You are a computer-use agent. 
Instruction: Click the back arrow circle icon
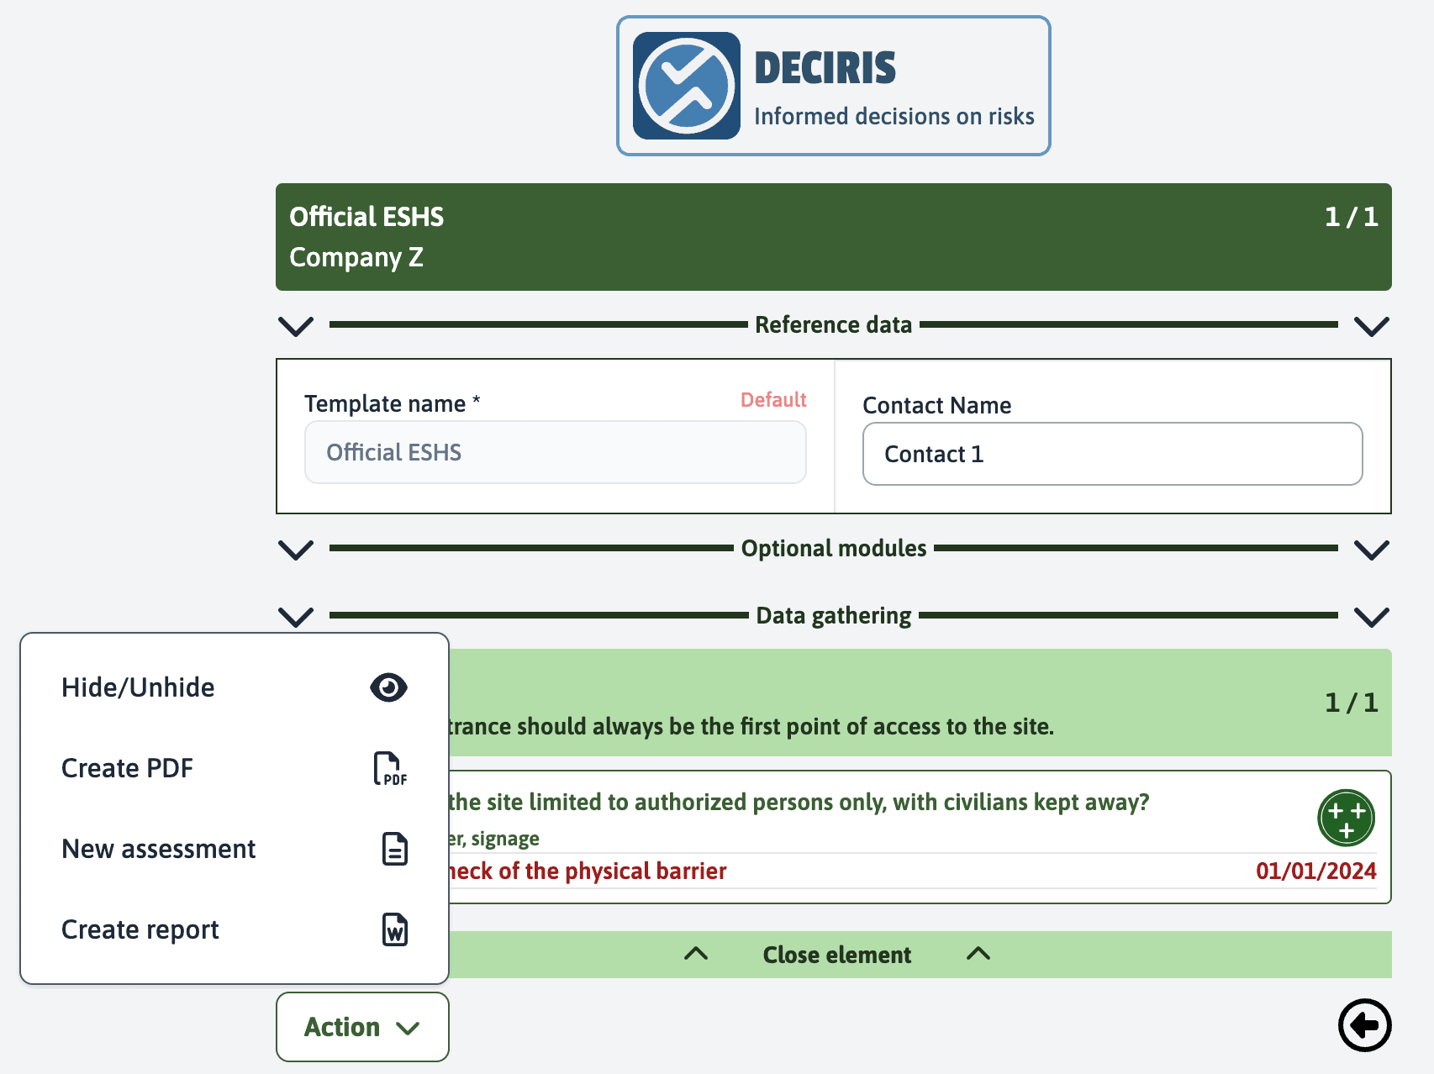[x=1364, y=1025]
